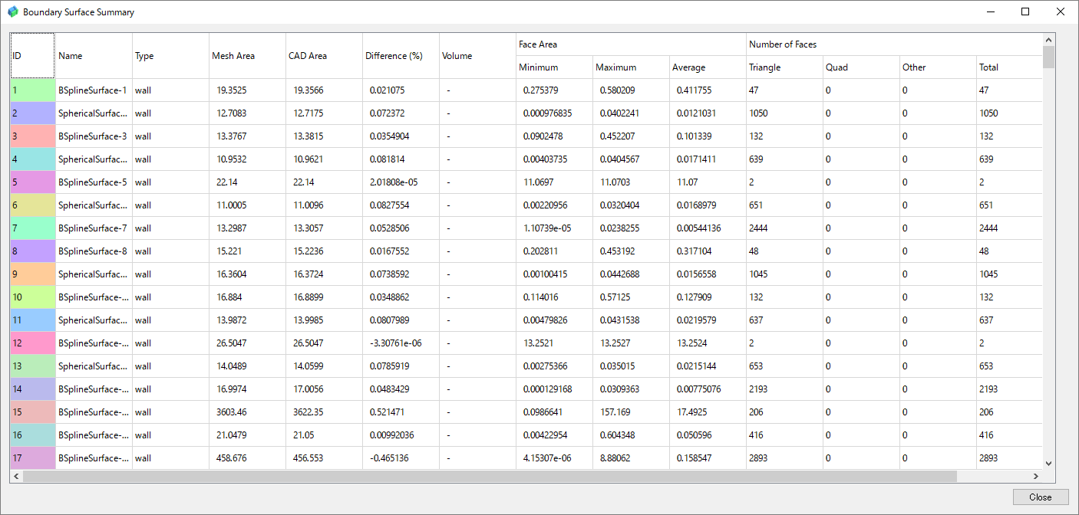Click the Triangle column header
1079x515 pixels.
(x=784, y=67)
